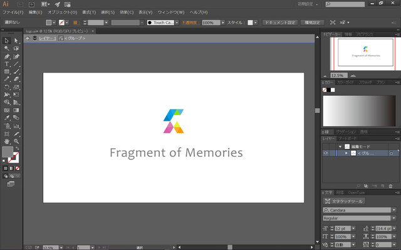Select the Mesh tool

click(x=7, y=110)
